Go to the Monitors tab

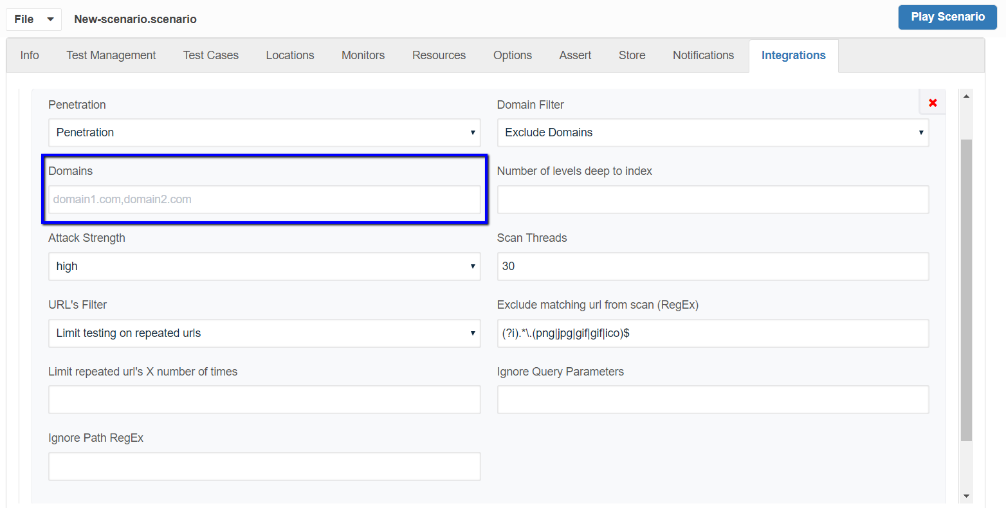coord(363,55)
